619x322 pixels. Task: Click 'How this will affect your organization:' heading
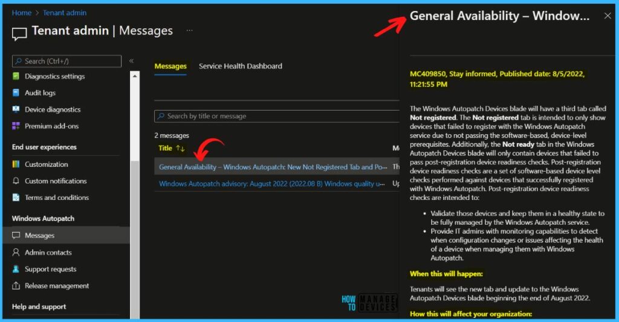[471, 314]
